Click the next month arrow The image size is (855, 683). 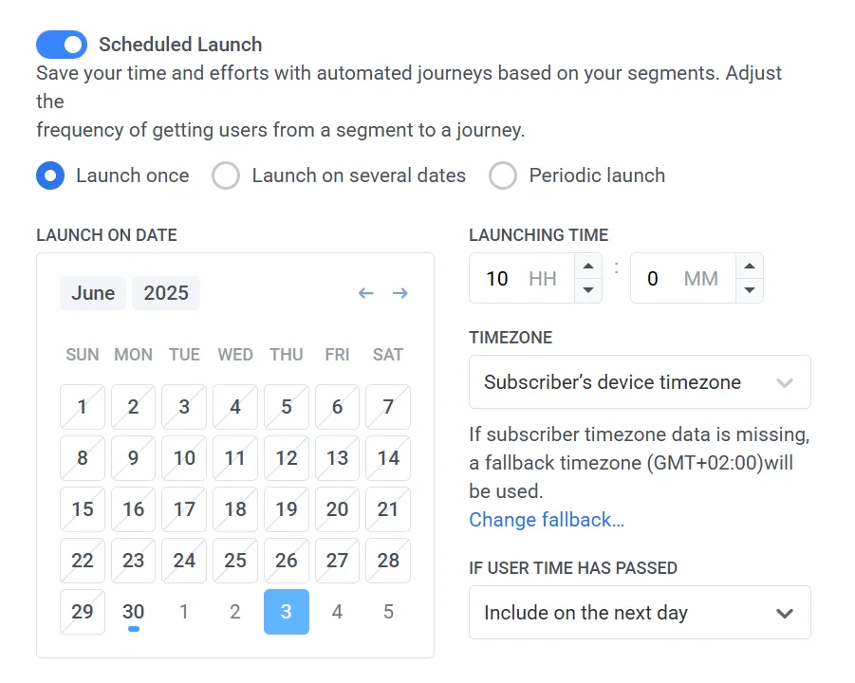coord(400,293)
